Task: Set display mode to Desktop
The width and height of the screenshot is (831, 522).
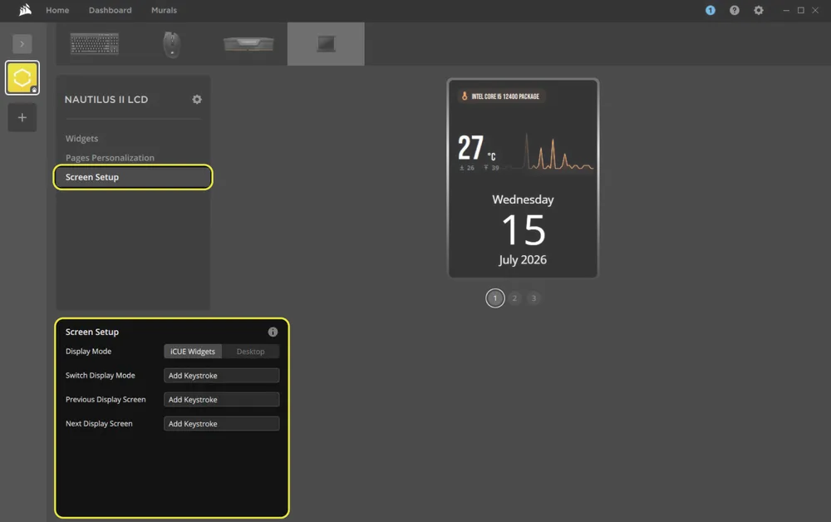Action: tap(250, 352)
